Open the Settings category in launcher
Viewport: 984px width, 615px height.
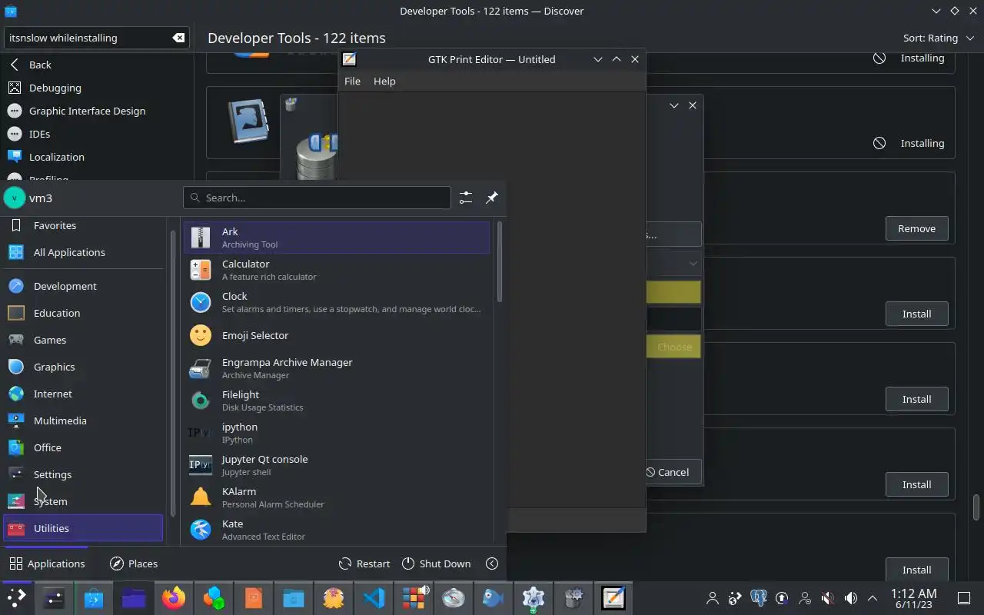83,474
